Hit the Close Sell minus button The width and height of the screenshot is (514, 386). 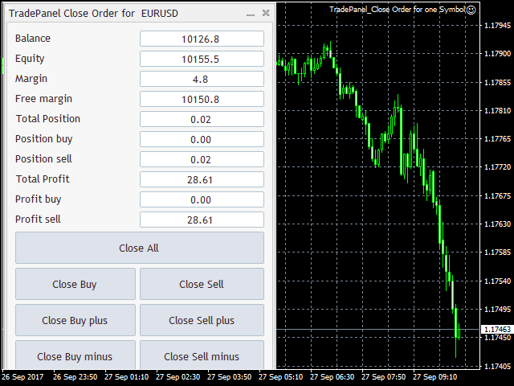pyautogui.click(x=202, y=356)
